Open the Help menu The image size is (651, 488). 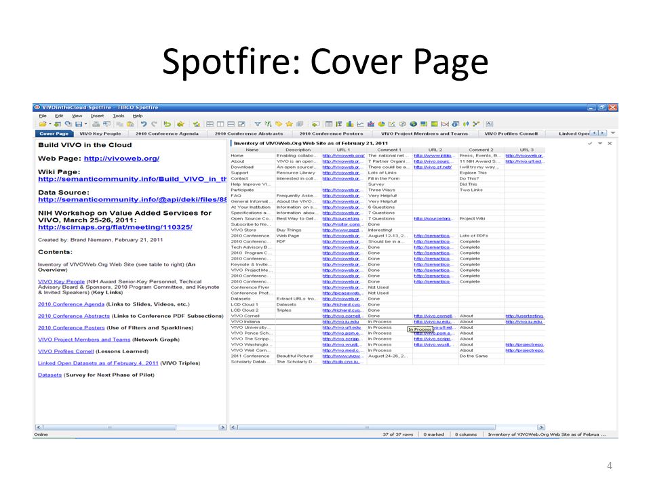(x=138, y=116)
